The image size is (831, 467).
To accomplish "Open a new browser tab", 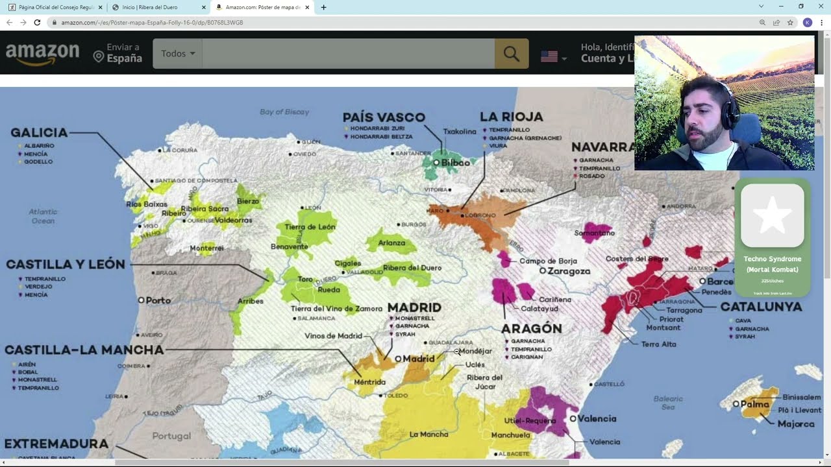I will 323,7.
